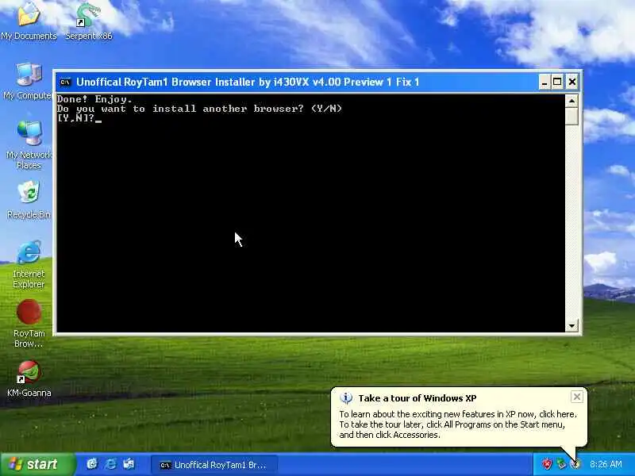Select the My Computer desktop icon
This screenshot has height=476, width=635.
28,81
